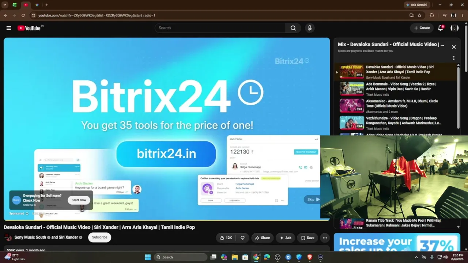Save video to playlist
Viewport: 468px width, 263px height.
click(x=307, y=238)
